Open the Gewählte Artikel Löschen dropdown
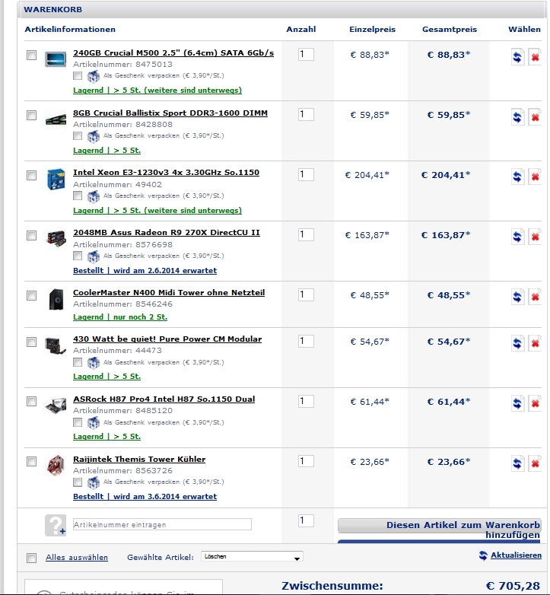 click(252, 557)
